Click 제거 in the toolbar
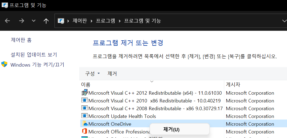 coord(112,74)
